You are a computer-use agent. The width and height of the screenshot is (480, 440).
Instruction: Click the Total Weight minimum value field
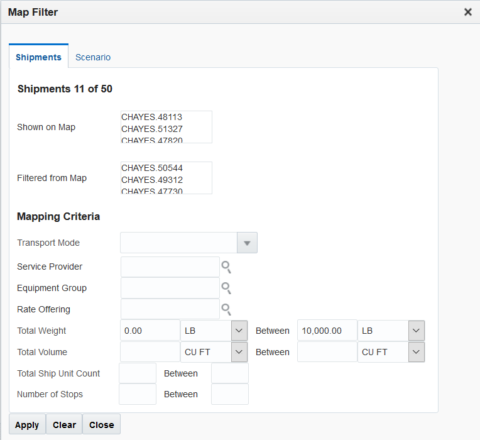[150, 331]
